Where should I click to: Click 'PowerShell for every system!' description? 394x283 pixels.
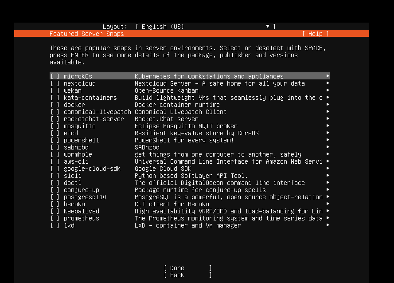point(184,140)
